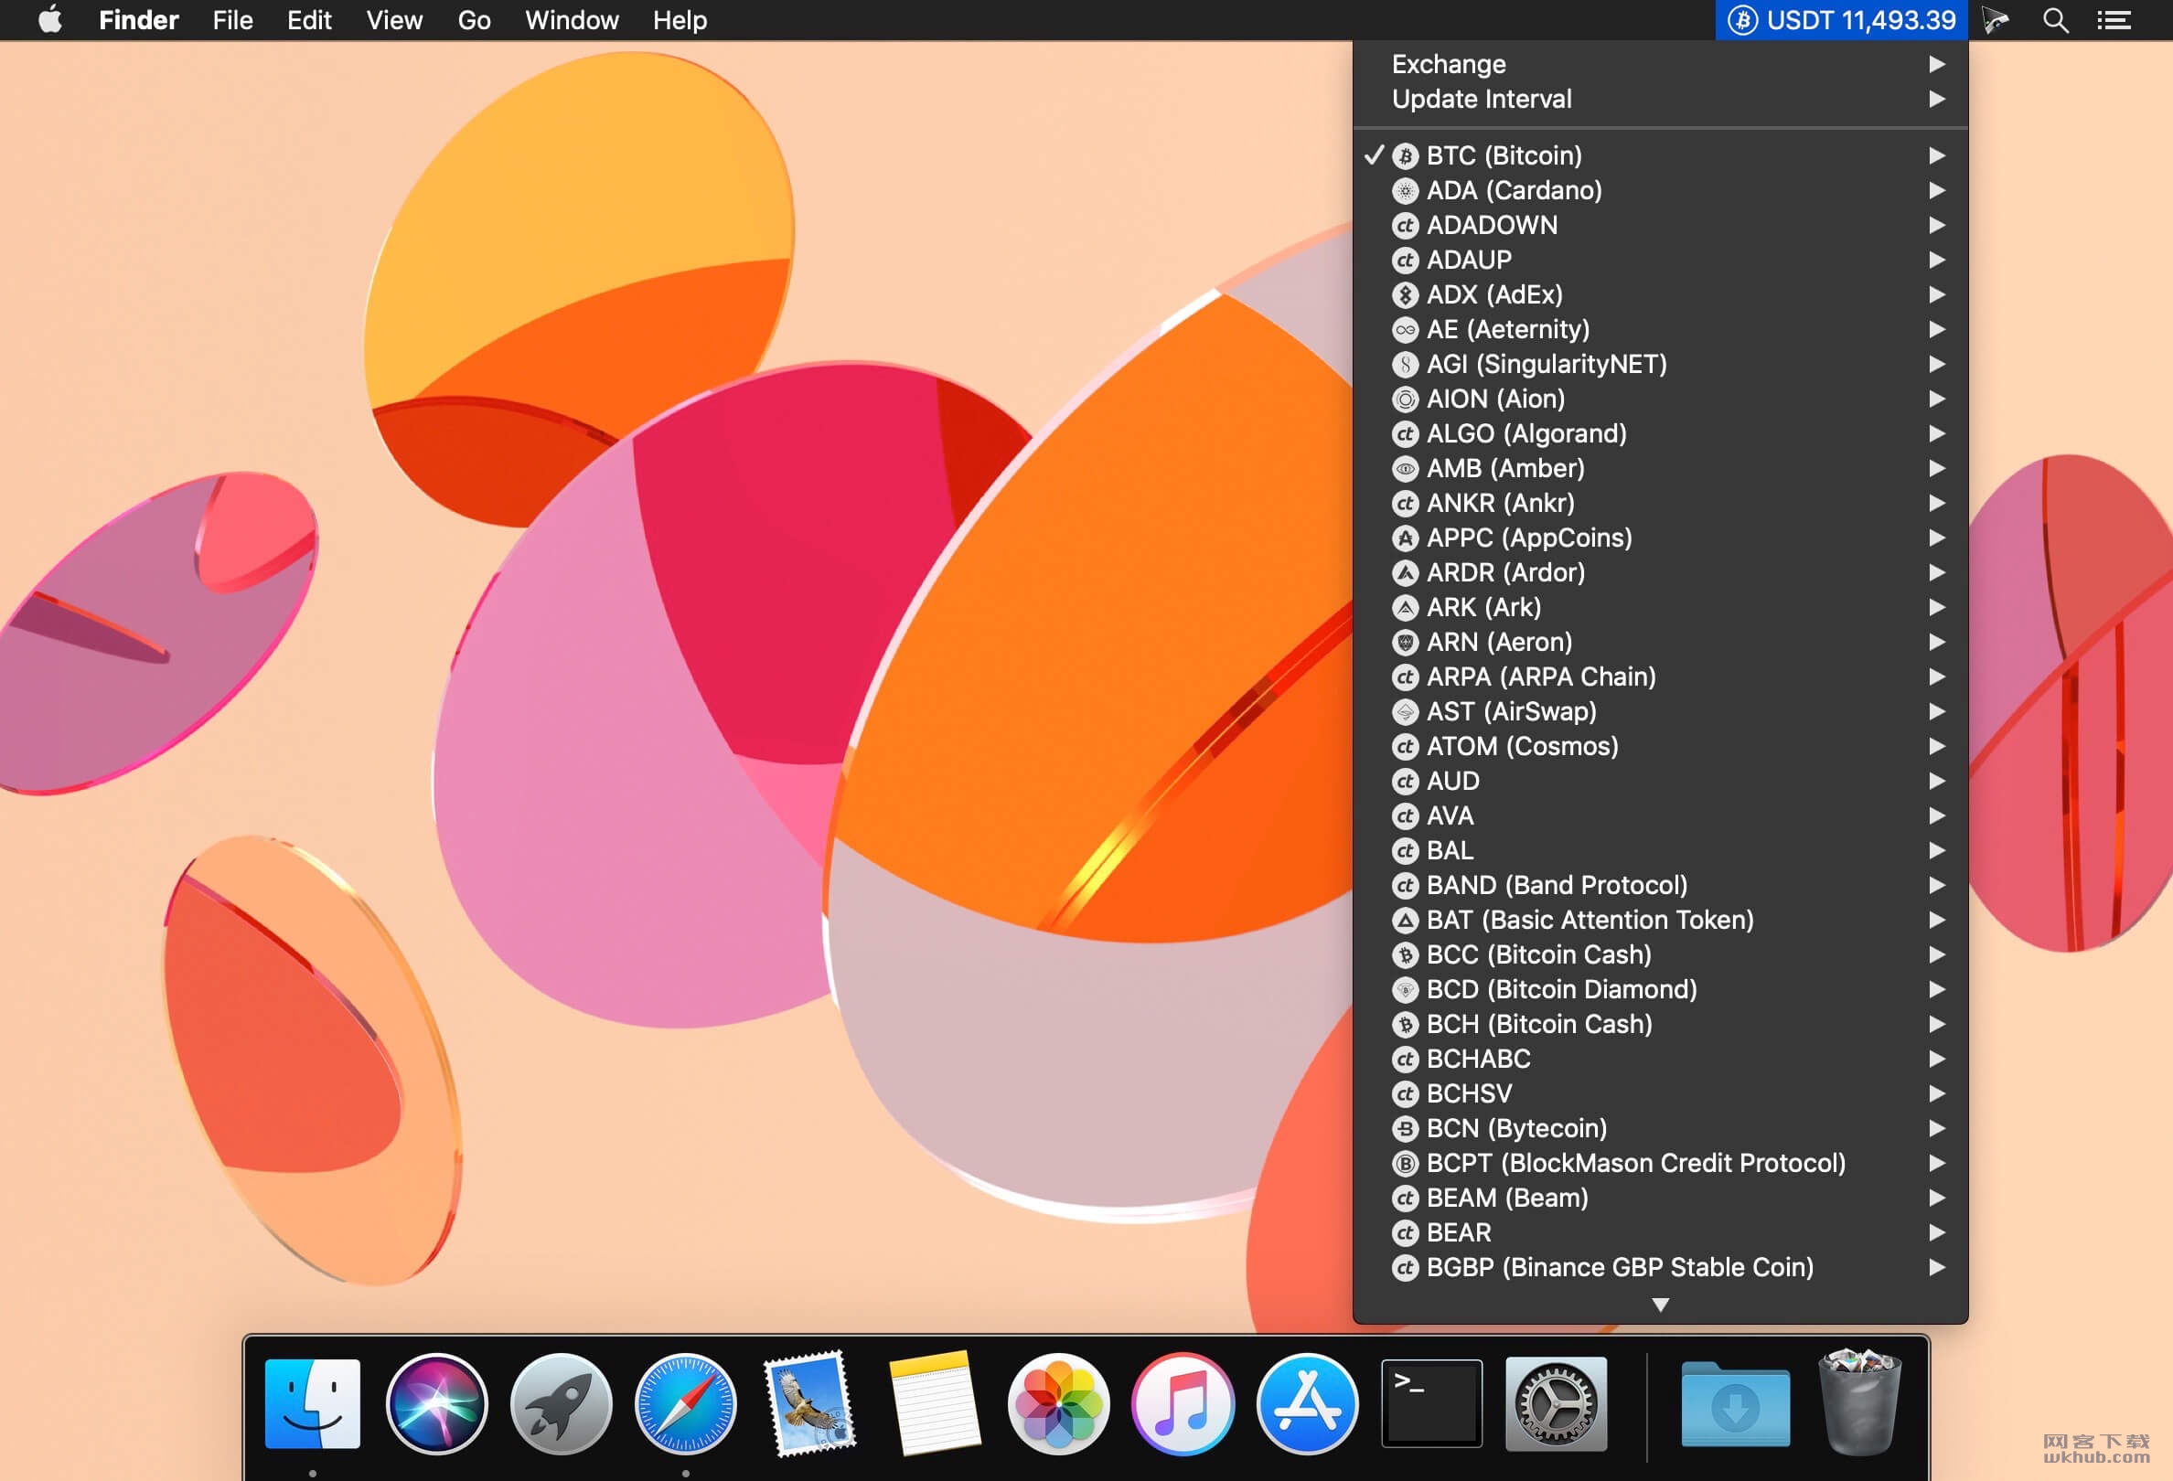Expand the Exchange submenu arrow

(x=1937, y=64)
